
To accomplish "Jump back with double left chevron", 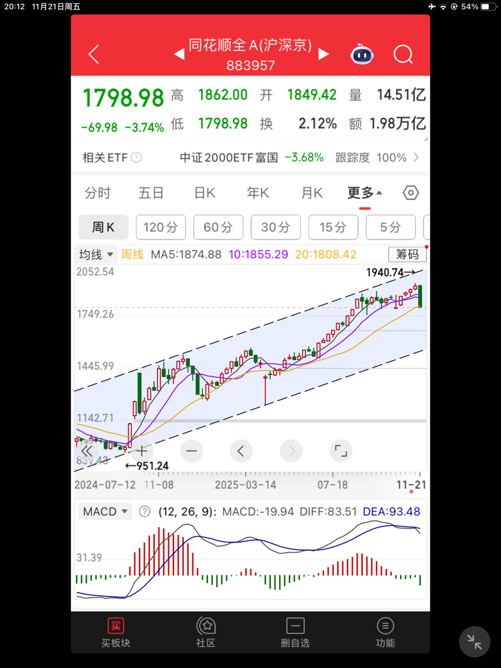I will point(87,451).
